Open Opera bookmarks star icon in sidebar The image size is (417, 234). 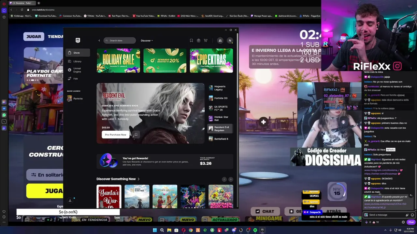click(4, 17)
